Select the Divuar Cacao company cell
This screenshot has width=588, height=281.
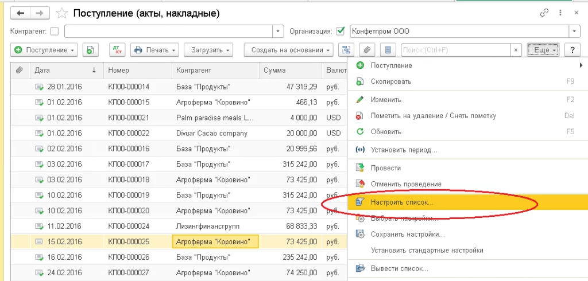click(216, 133)
